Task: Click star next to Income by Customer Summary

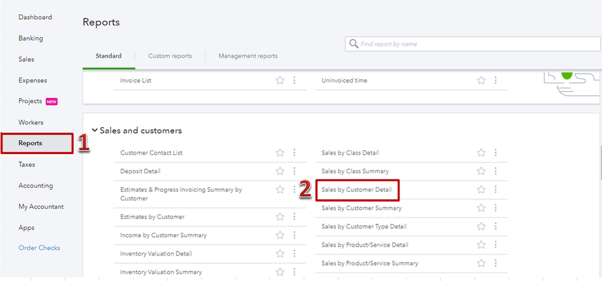Action: pyautogui.click(x=280, y=235)
